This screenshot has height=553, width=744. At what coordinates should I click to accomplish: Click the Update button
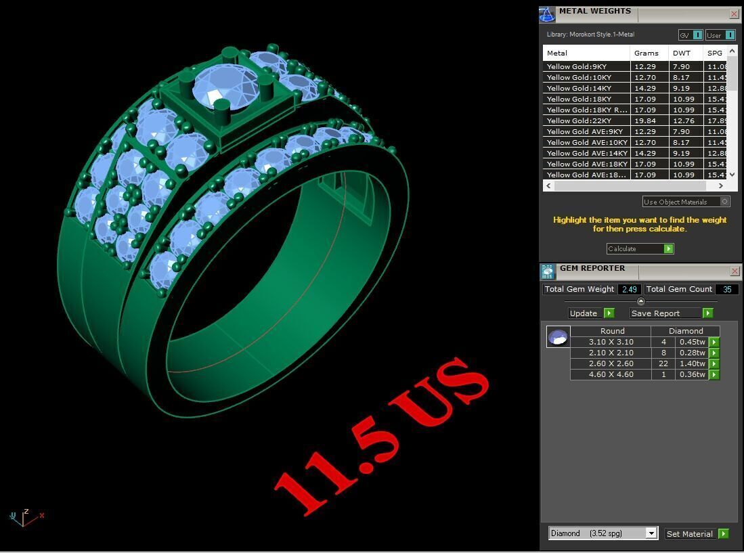[592, 313]
